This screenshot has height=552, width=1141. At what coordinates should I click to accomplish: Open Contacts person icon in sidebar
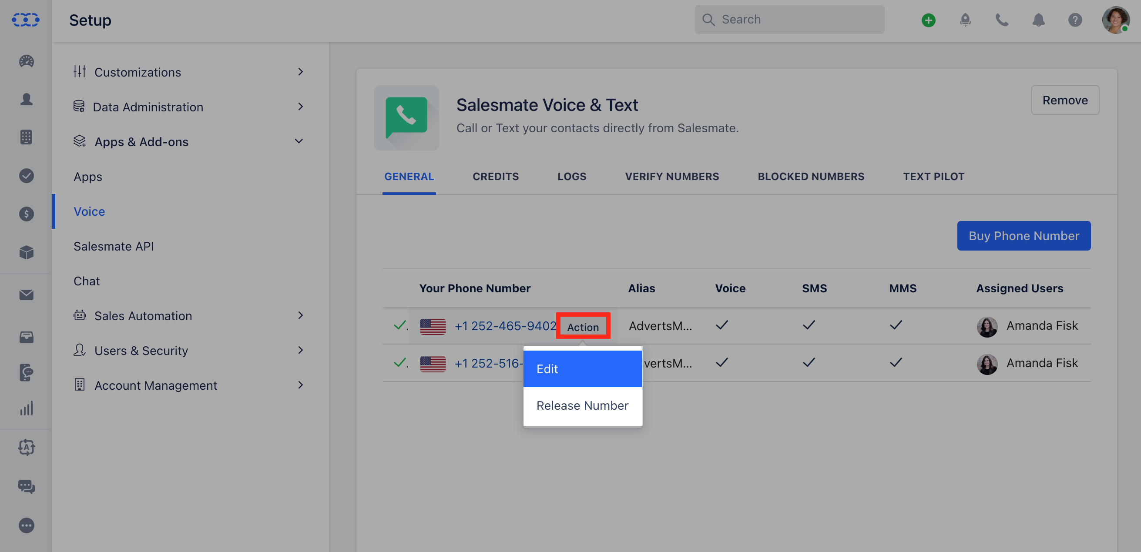click(x=26, y=99)
